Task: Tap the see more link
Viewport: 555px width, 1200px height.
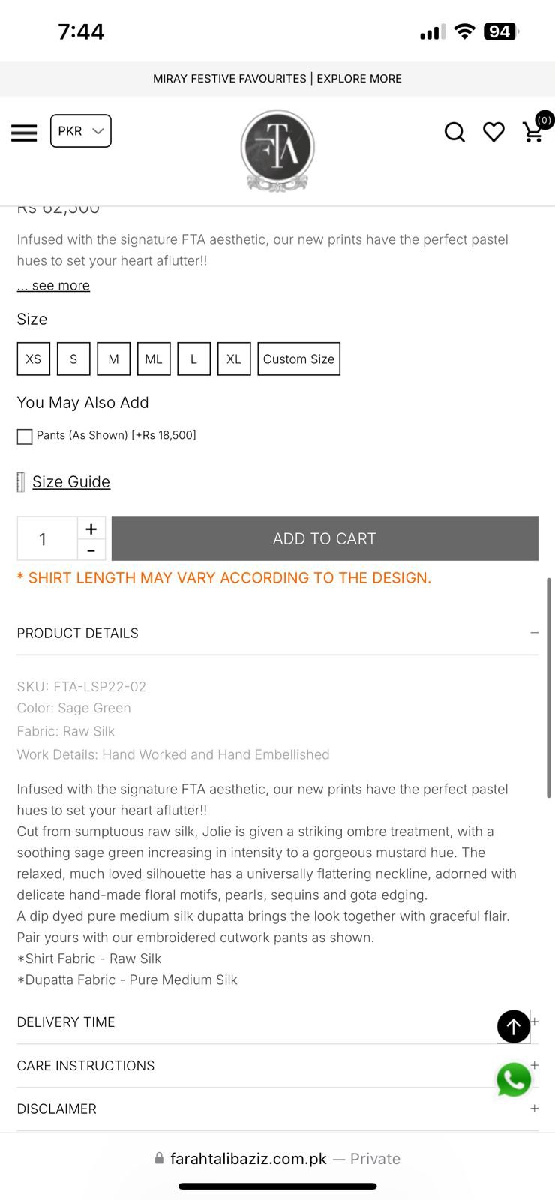Action: (54, 285)
